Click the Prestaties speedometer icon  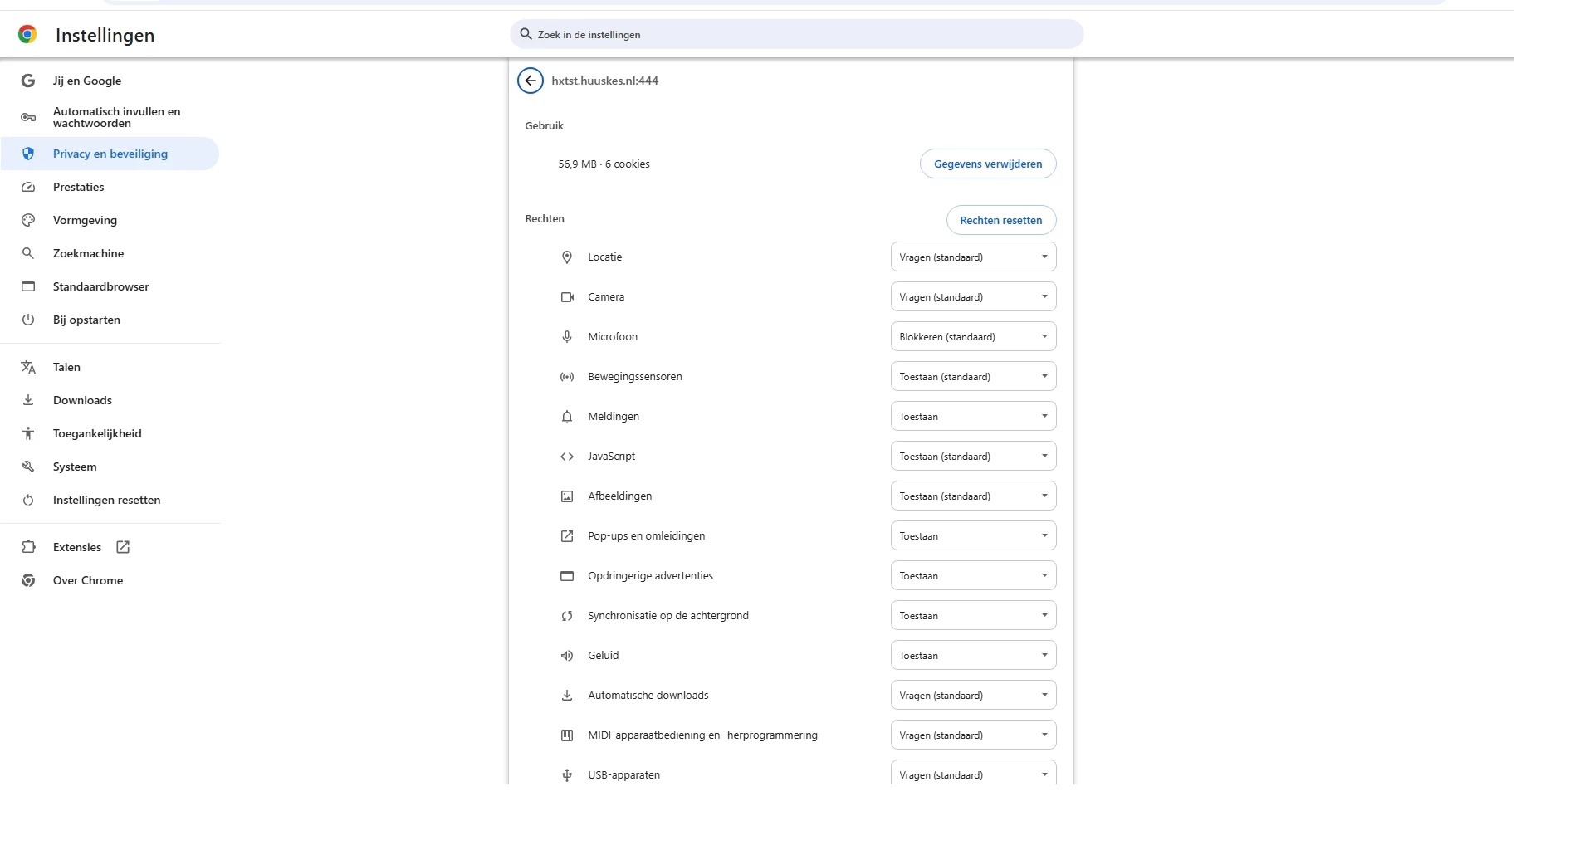pos(28,187)
